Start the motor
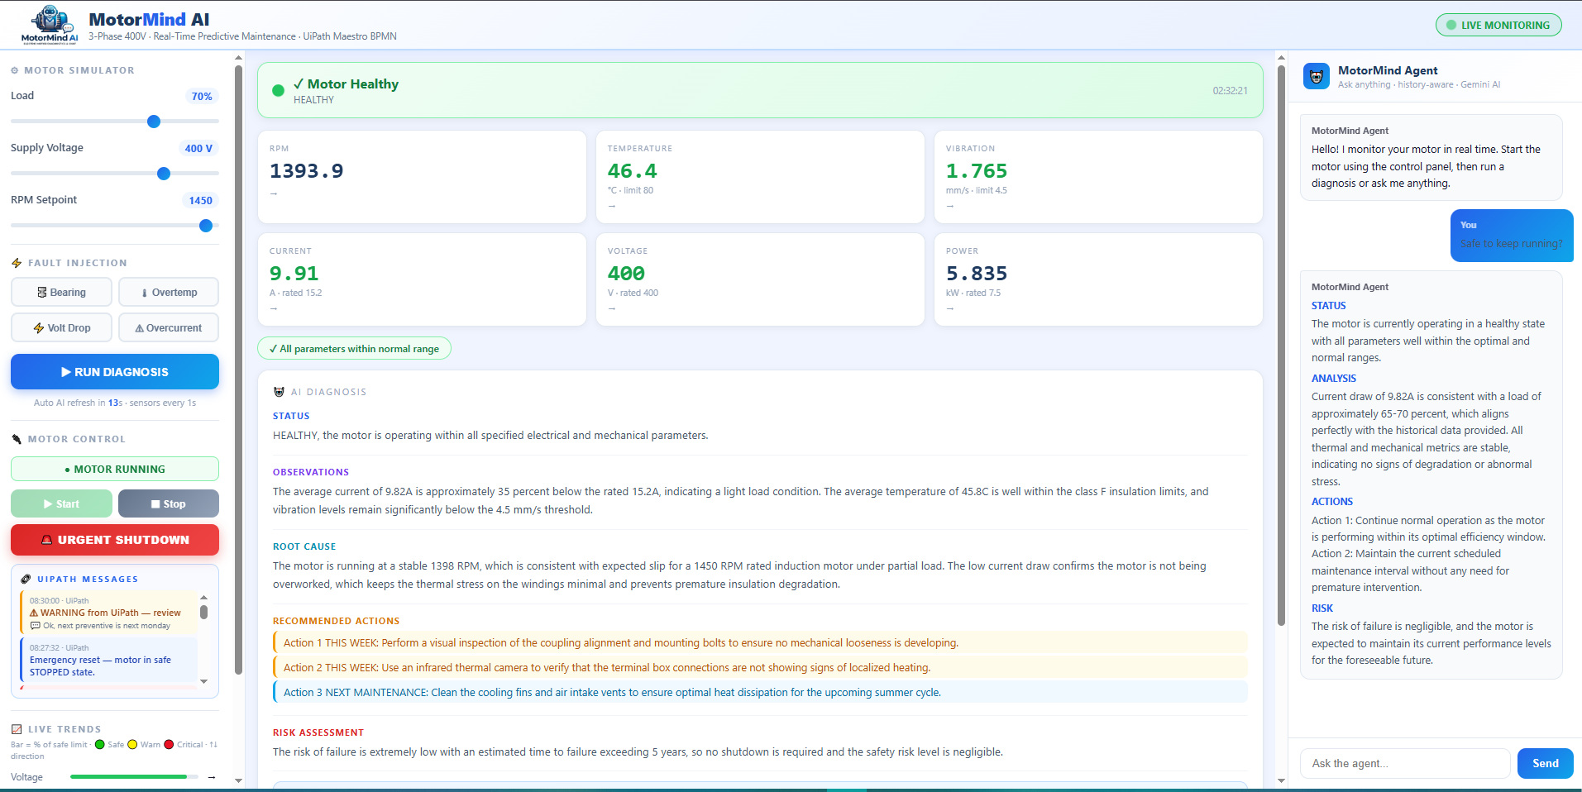This screenshot has height=792, width=1582. (61, 503)
